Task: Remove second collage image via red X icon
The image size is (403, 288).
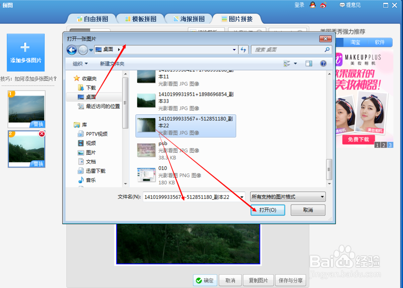Action: click(42, 134)
